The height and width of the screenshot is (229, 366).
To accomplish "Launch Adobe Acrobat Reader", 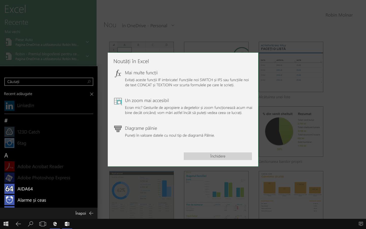I will [49, 166].
